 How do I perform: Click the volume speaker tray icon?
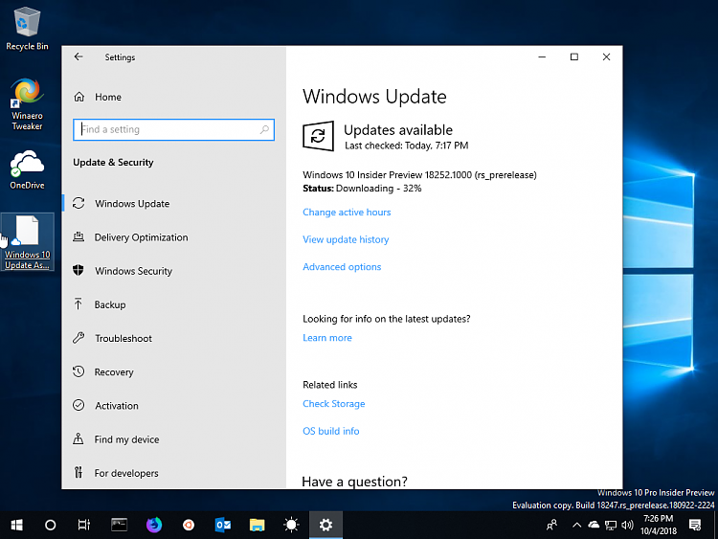[x=627, y=525]
